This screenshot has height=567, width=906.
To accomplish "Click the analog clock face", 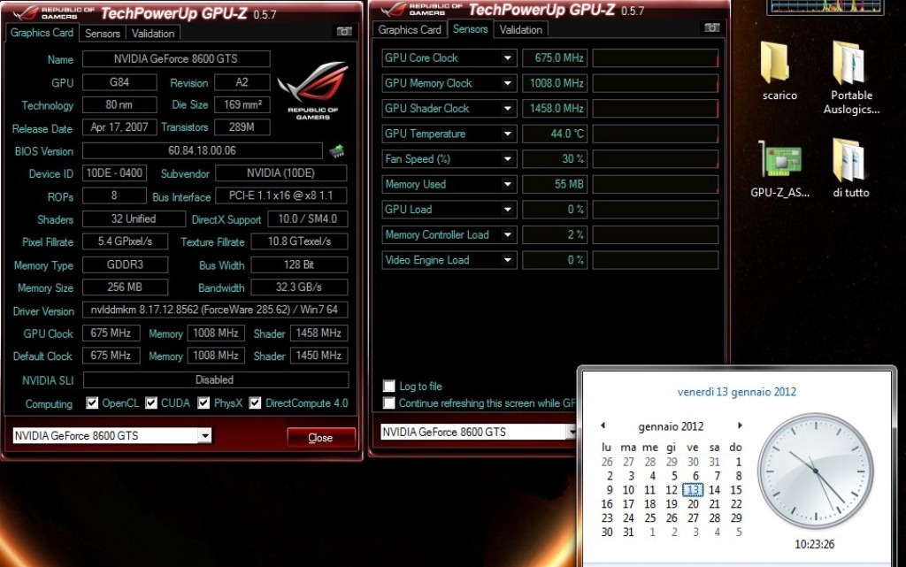I will pyautogui.click(x=815, y=471).
